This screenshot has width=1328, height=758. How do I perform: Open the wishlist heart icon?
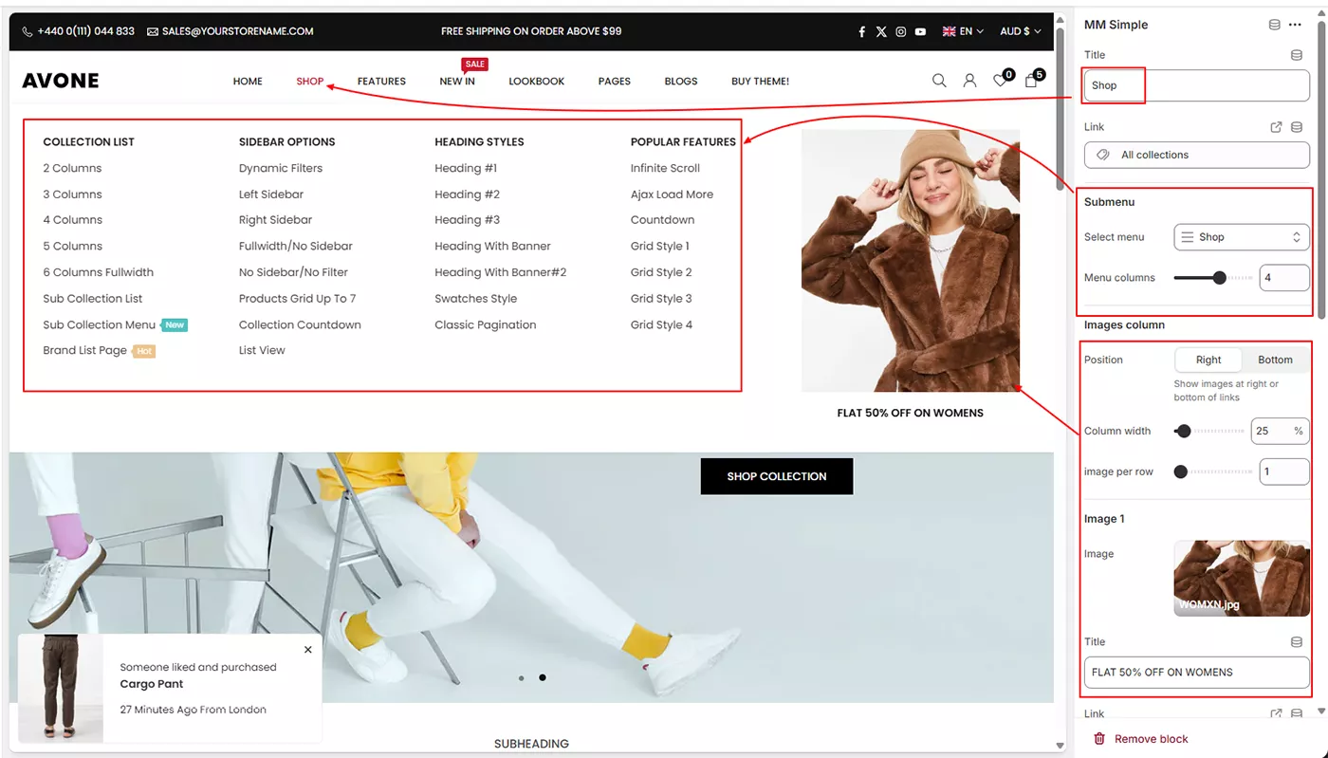coord(1001,81)
